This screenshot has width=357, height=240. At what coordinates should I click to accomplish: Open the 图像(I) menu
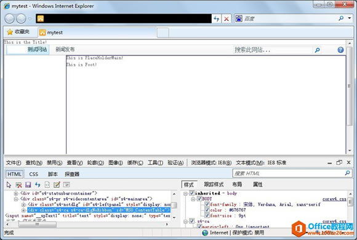tap(116, 162)
